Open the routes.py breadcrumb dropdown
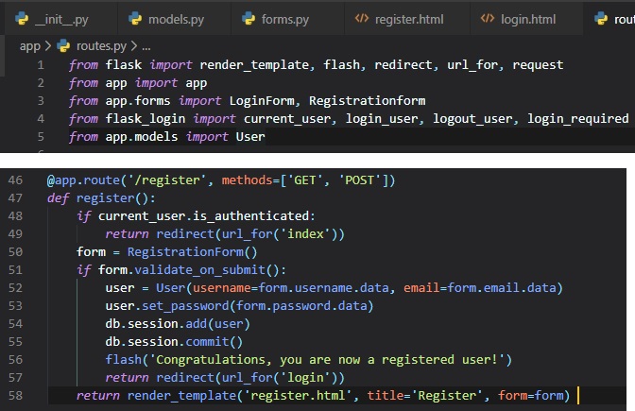 coord(98,45)
